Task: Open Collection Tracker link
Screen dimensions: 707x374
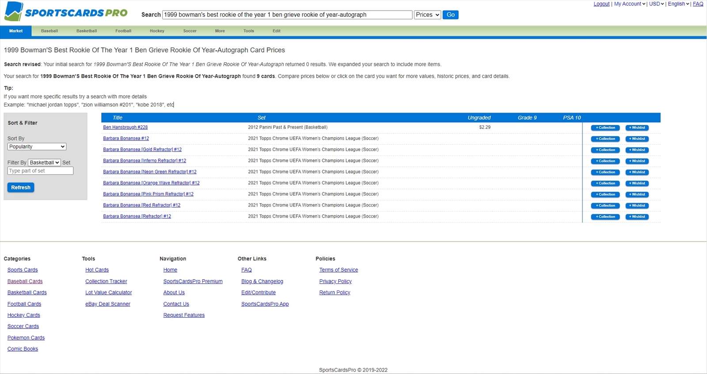Action: 106,281
